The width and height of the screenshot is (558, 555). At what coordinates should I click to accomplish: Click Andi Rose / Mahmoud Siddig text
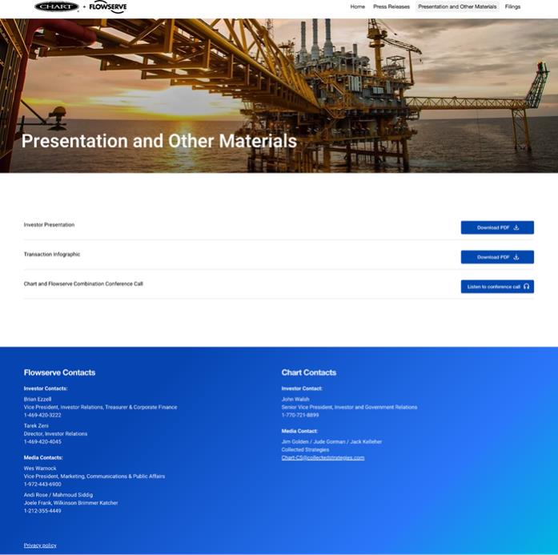(58, 495)
